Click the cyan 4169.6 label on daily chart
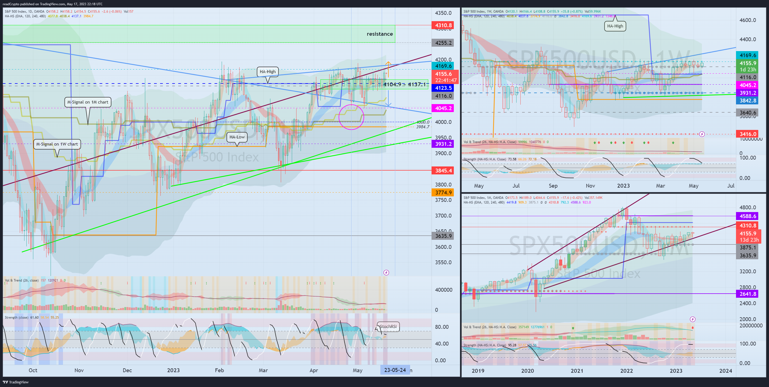 [x=443, y=66]
